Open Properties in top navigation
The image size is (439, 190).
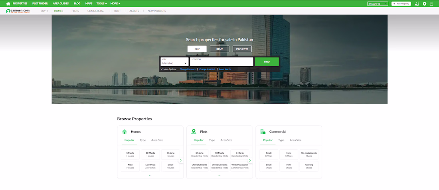(20, 4)
